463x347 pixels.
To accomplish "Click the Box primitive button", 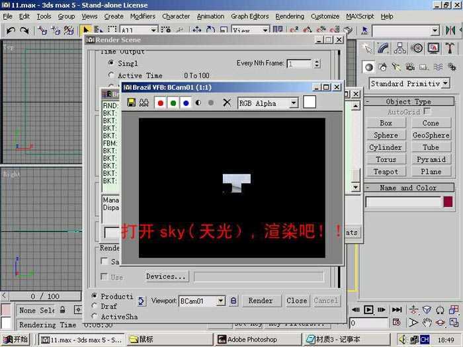I will [386, 123].
